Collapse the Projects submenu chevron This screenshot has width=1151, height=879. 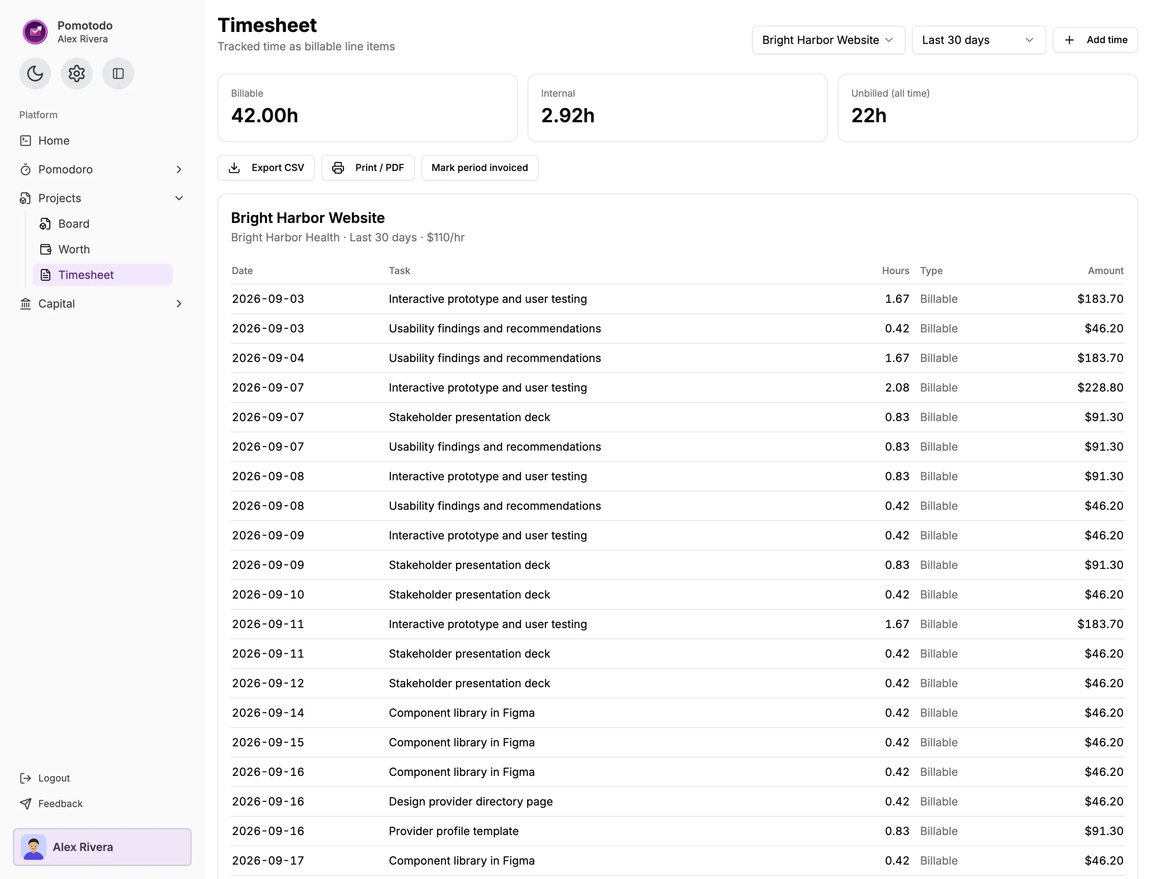179,198
